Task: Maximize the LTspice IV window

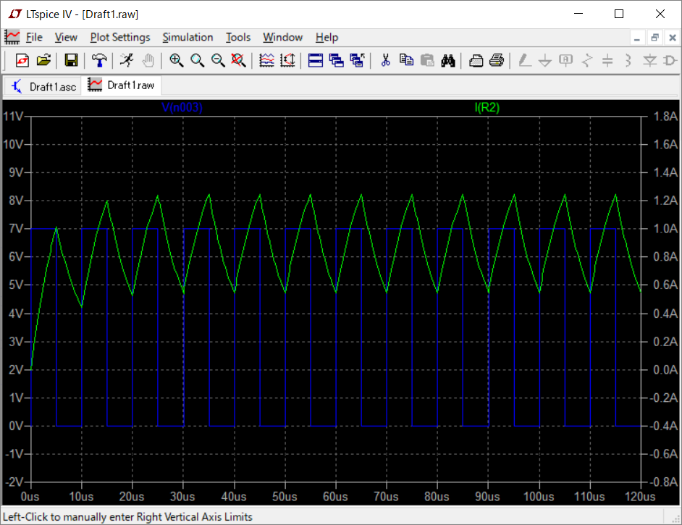Action: click(x=619, y=14)
